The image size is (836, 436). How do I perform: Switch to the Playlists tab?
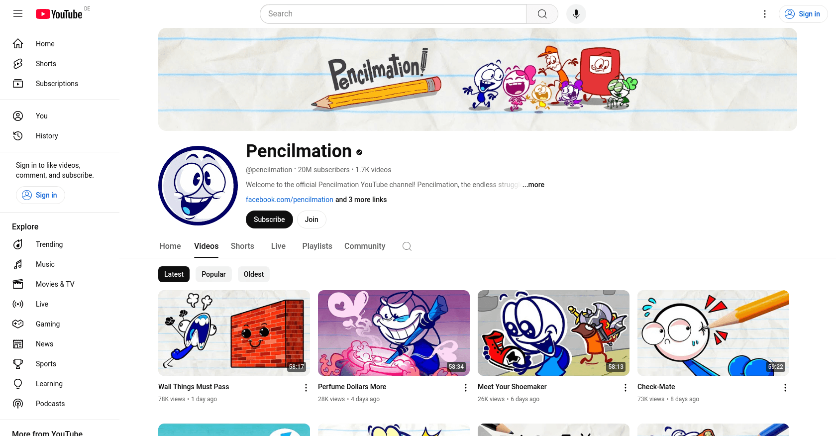click(317, 246)
